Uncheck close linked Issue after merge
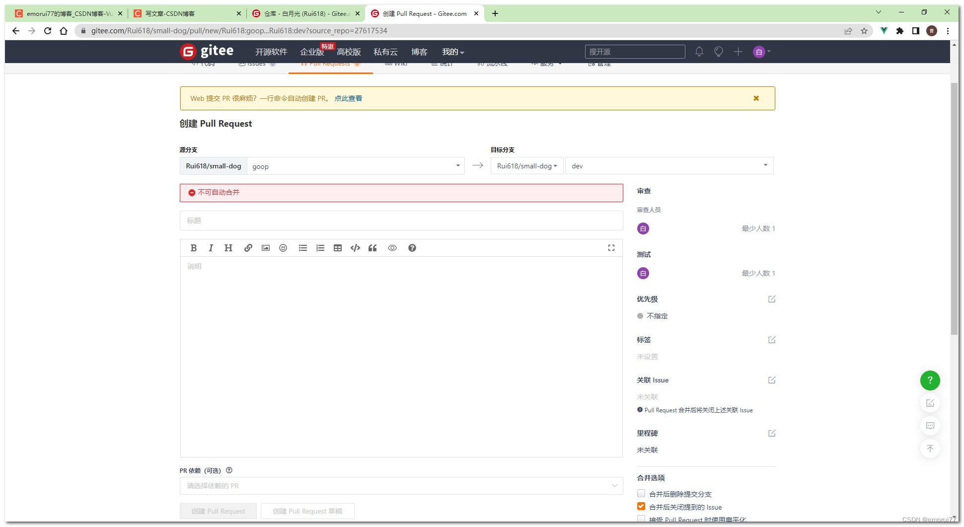This screenshot has width=964, height=527. coord(641,507)
